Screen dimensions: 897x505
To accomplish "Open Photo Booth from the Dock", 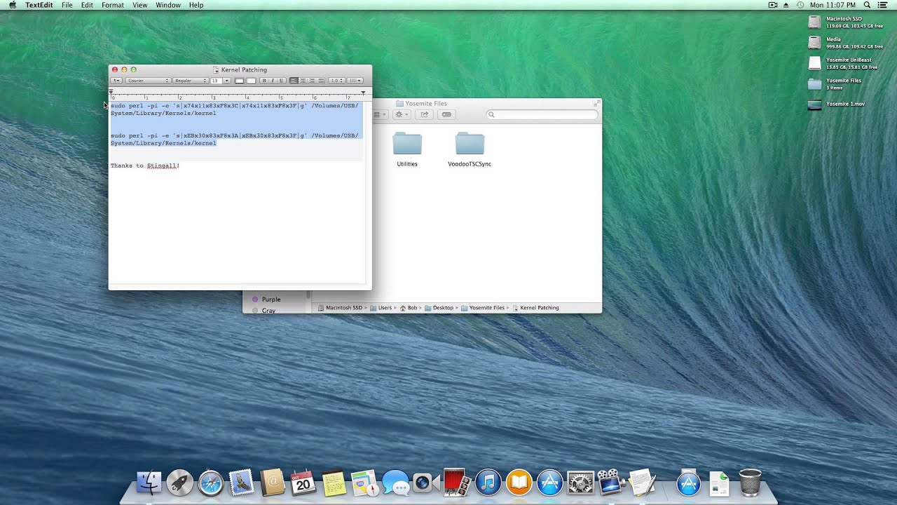I will [457, 483].
